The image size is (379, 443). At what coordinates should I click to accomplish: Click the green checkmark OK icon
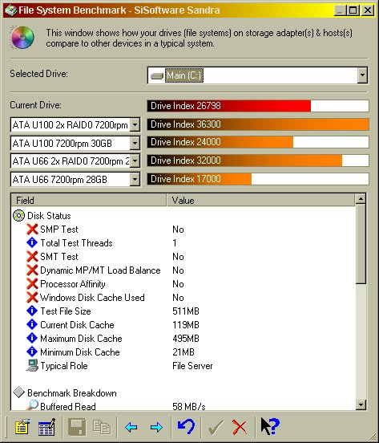[x=216, y=427]
